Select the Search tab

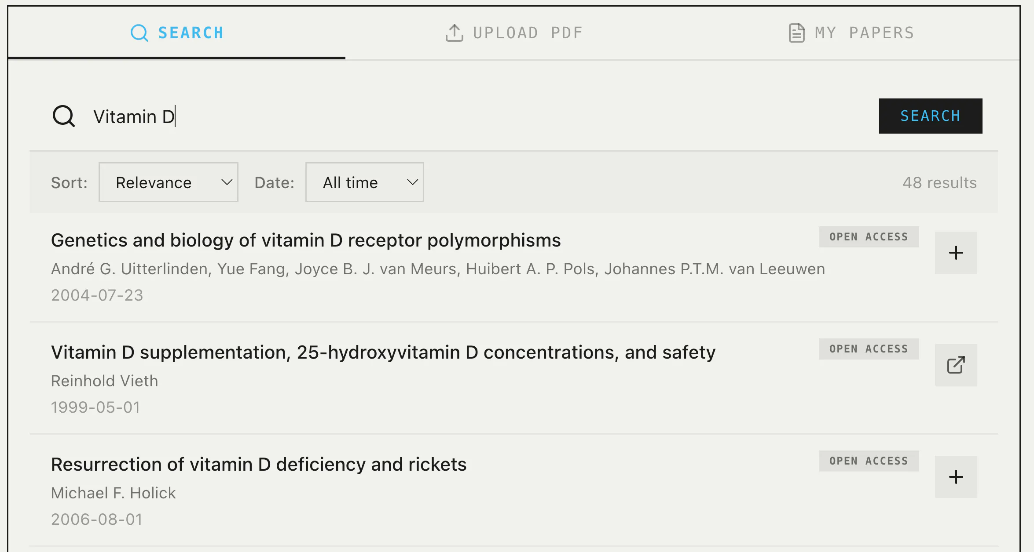point(177,33)
